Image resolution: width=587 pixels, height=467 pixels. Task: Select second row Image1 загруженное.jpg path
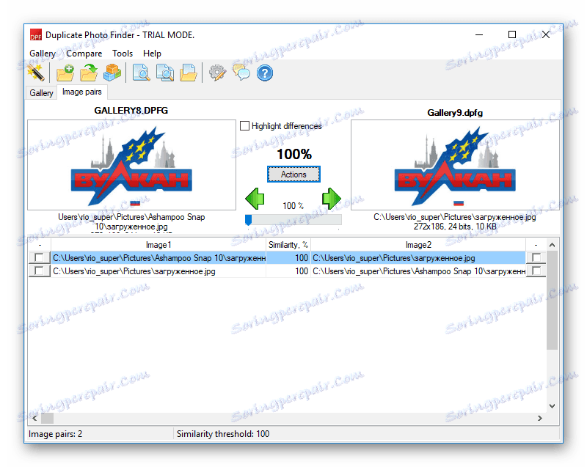pos(158,271)
